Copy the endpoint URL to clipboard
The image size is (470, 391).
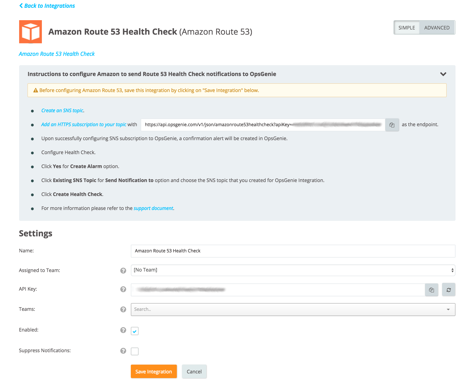coord(392,125)
